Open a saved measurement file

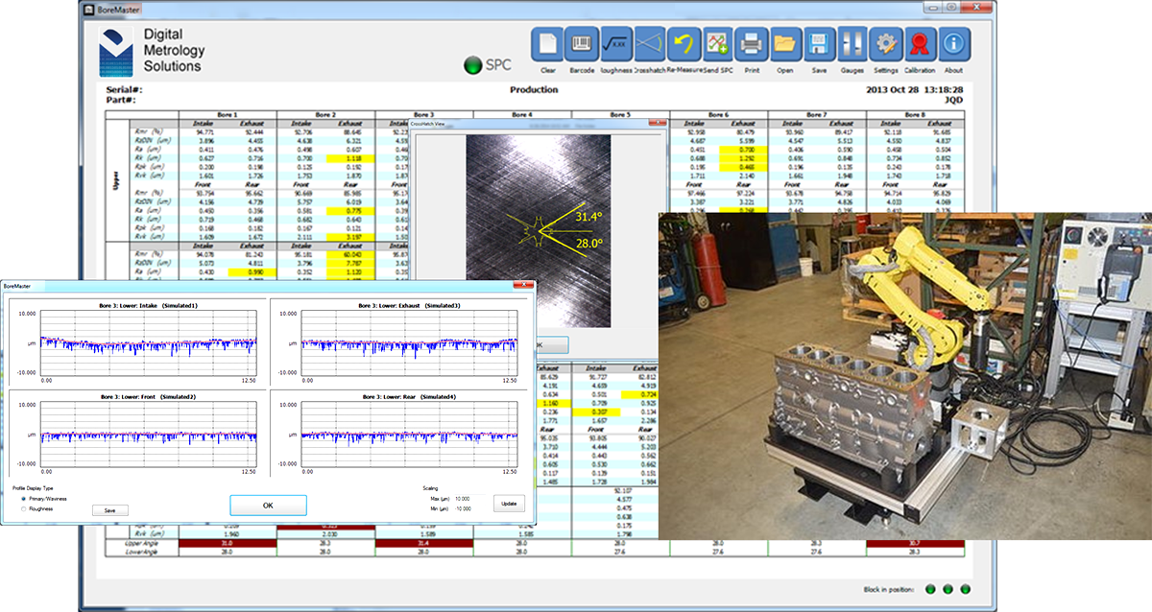pyautogui.click(x=784, y=44)
